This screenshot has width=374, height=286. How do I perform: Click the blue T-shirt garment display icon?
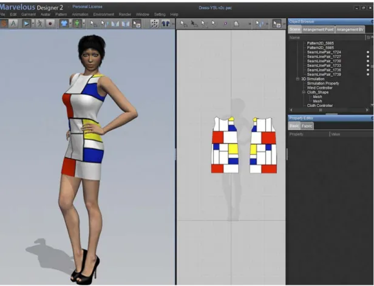pos(64,24)
